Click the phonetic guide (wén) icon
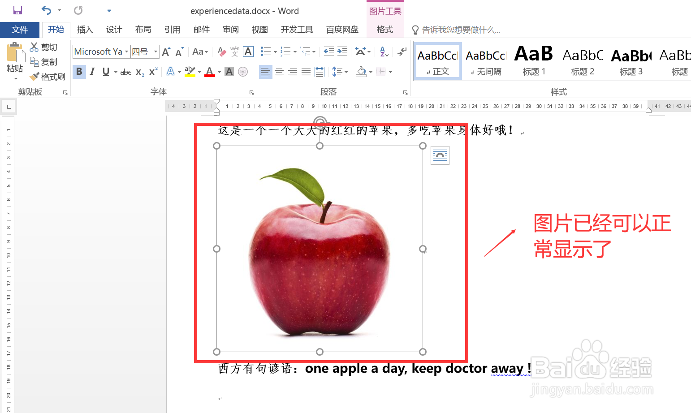Screen dimensions: 691x413 point(235,52)
